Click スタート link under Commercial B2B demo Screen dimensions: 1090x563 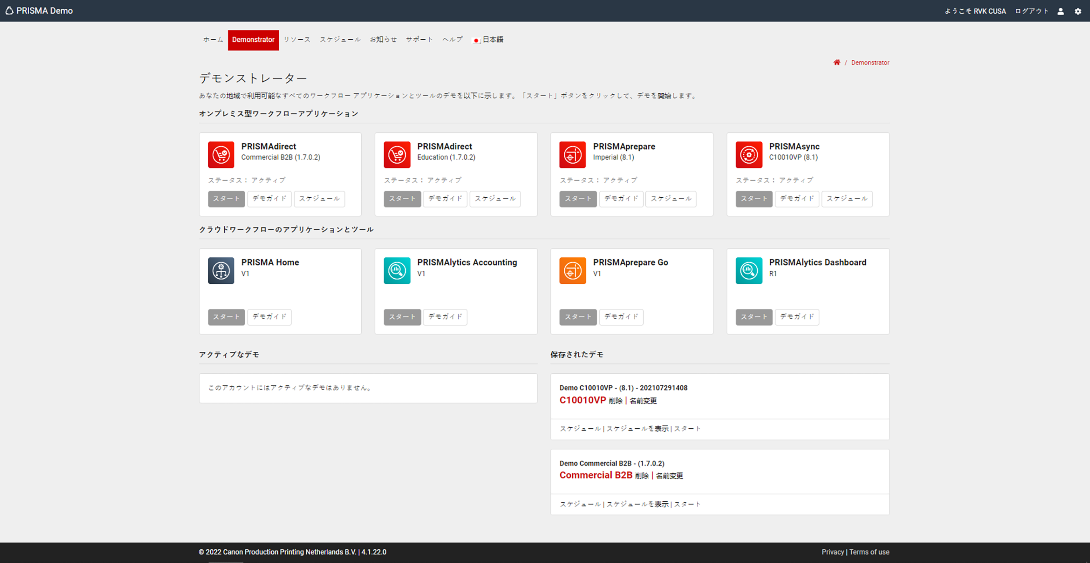(x=687, y=504)
